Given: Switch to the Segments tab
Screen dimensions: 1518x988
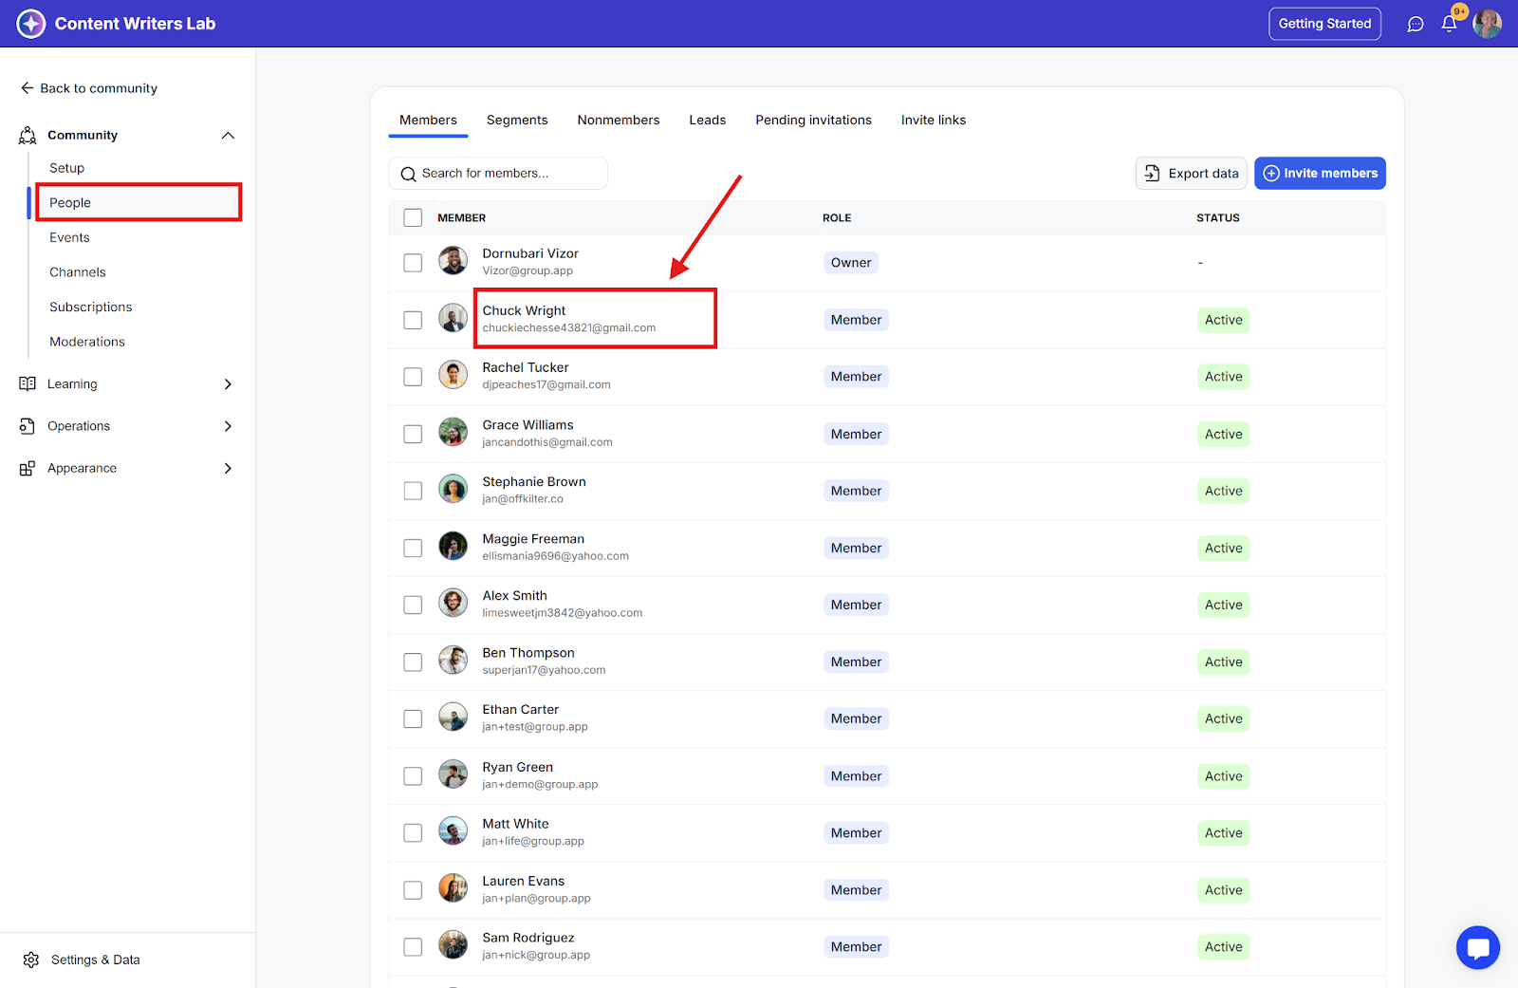Looking at the screenshot, I should pos(517,121).
